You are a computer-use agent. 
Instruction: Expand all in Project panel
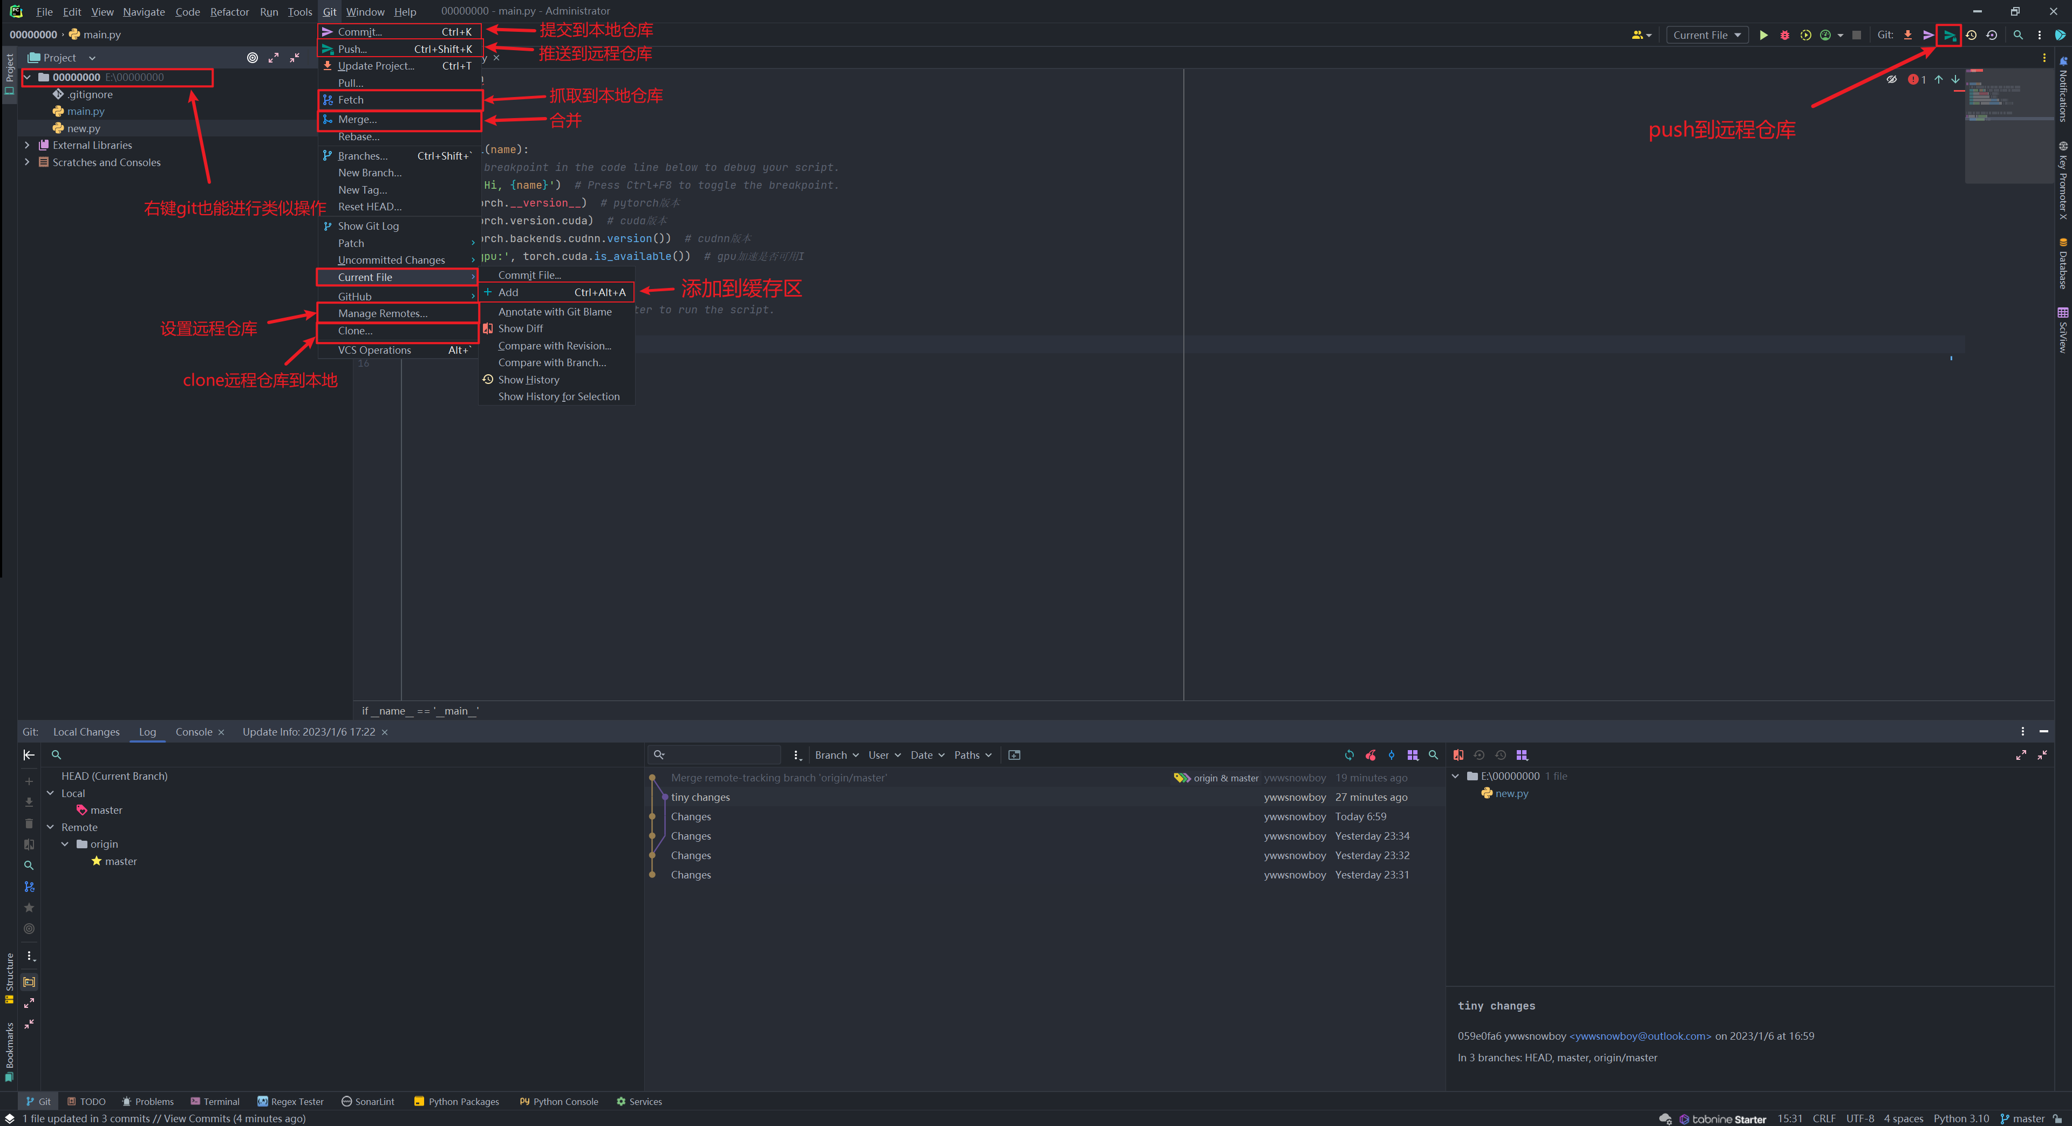pos(274,58)
